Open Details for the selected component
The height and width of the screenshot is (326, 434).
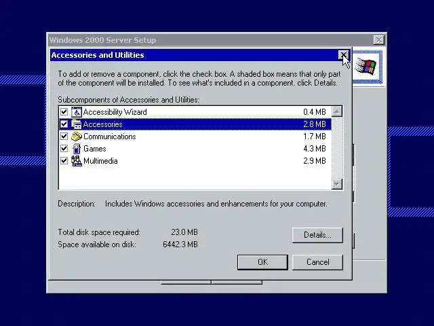click(317, 235)
